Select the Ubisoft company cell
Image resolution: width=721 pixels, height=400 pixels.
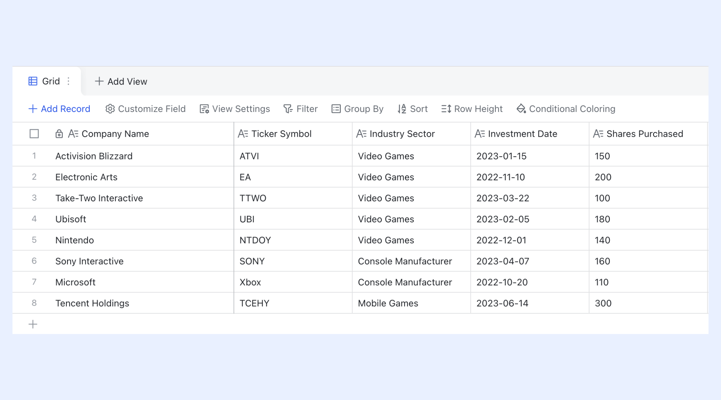coord(142,219)
